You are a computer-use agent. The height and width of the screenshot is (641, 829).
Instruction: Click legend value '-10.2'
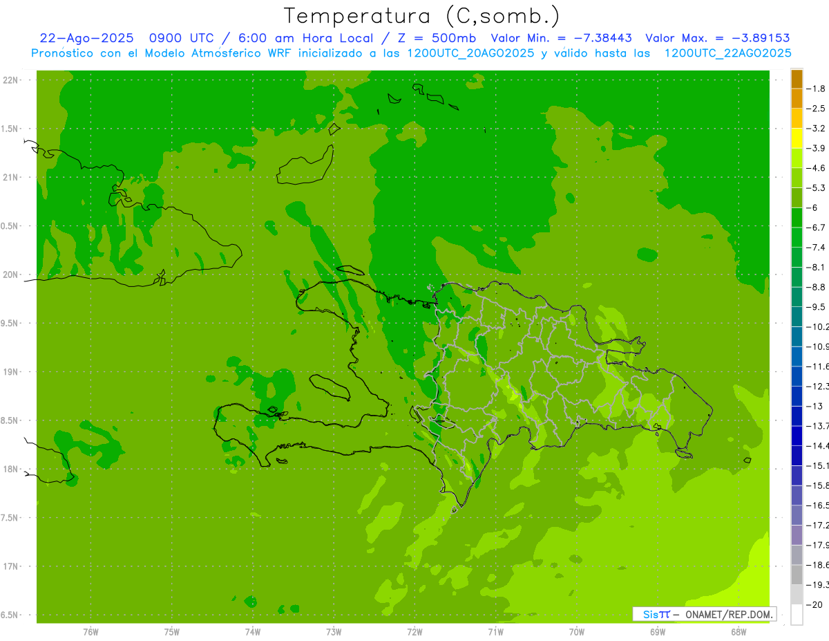point(818,326)
